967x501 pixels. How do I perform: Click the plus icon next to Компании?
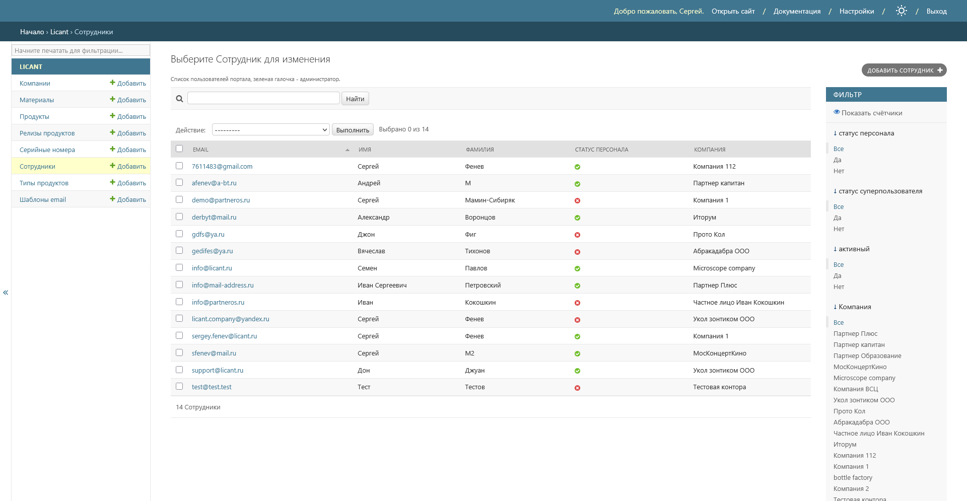point(113,83)
